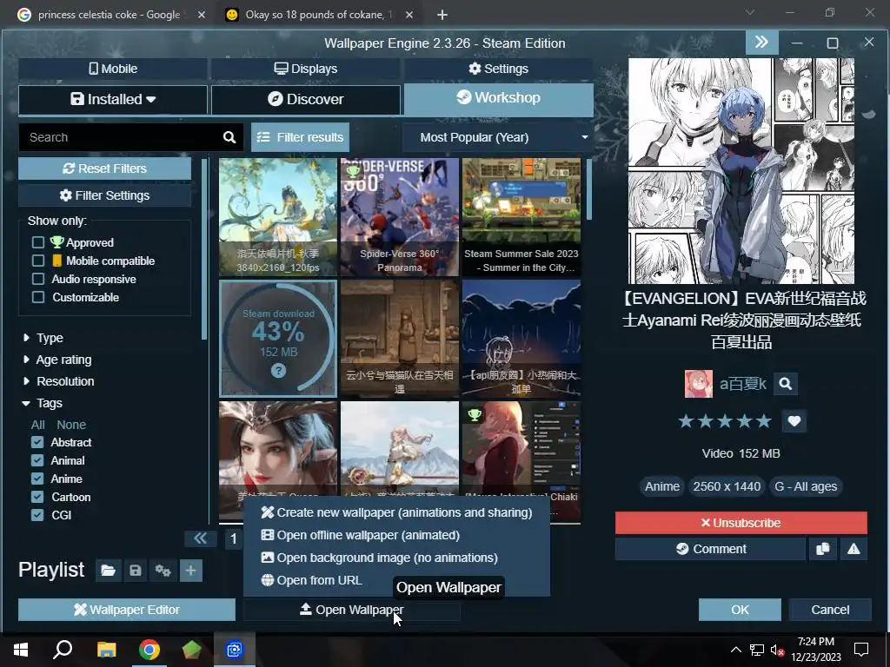Image resolution: width=890 pixels, height=667 pixels.
Task: Open Windows taskbar search
Action: coord(63,650)
